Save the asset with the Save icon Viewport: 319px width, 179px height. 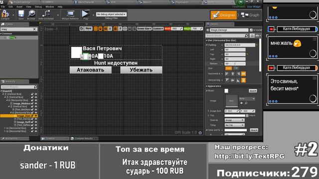click(21, 14)
